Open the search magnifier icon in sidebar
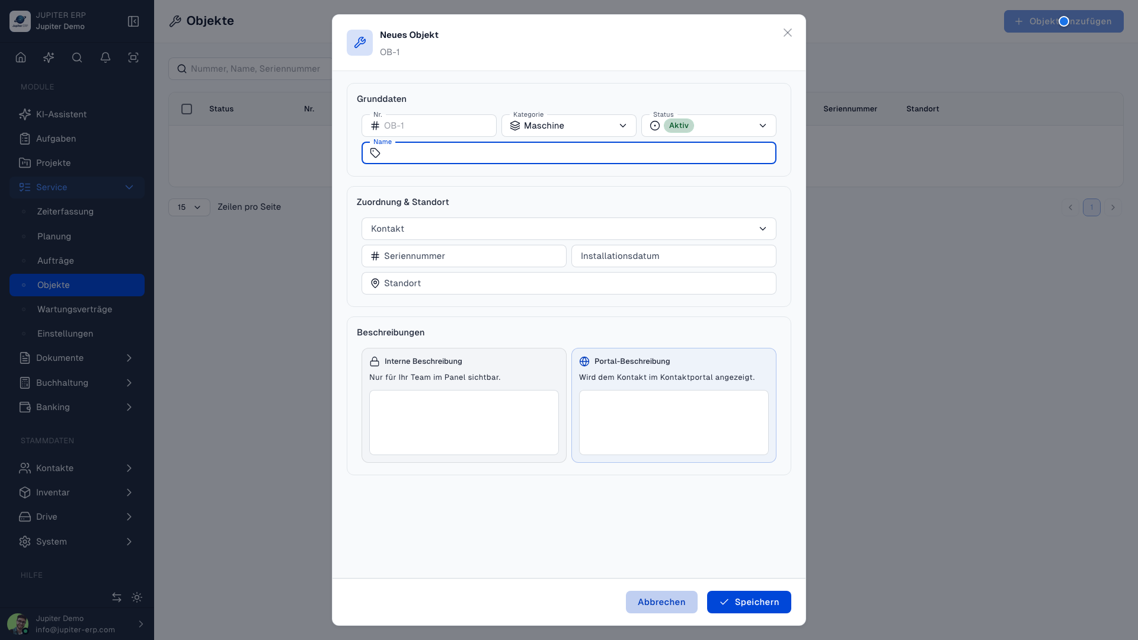Image resolution: width=1138 pixels, height=640 pixels. pos(77,57)
